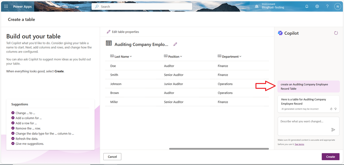Open the Last Name column dropdown
The width and height of the screenshot is (344, 165).
131,56
